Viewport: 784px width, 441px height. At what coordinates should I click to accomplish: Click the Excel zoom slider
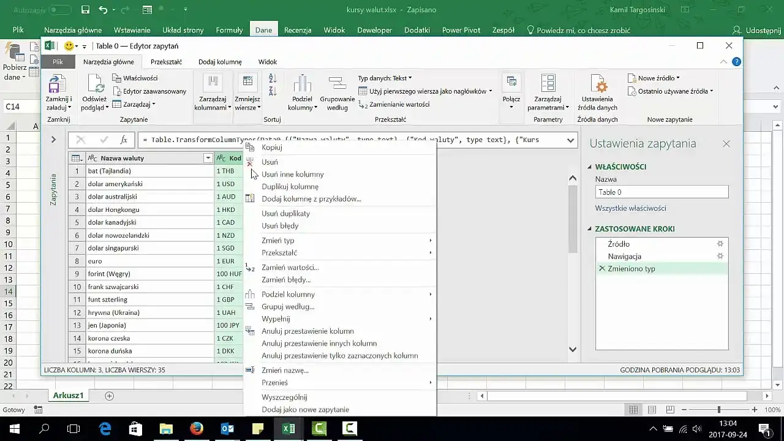point(718,410)
